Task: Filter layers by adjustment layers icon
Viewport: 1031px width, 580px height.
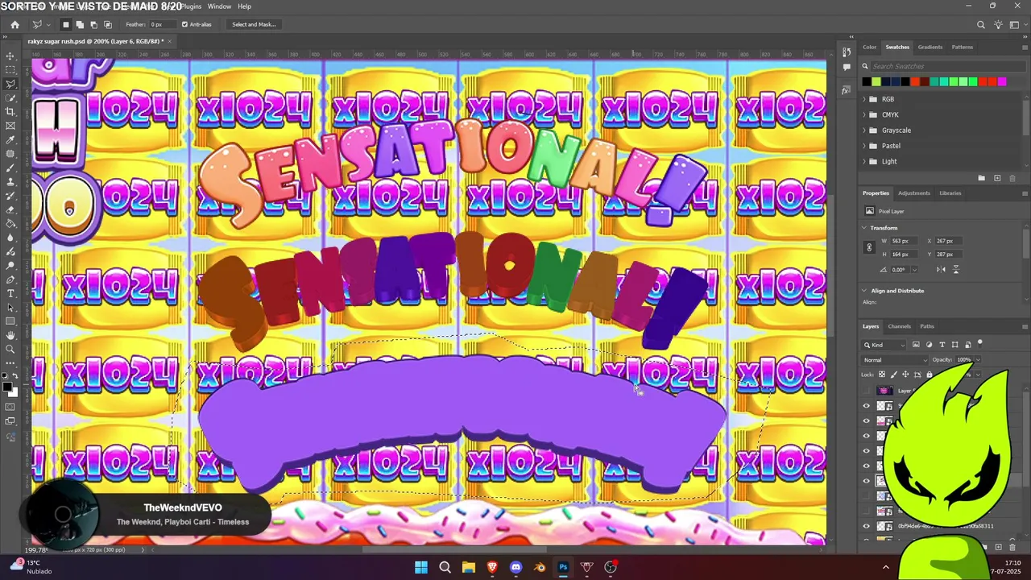Action: click(x=929, y=345)
